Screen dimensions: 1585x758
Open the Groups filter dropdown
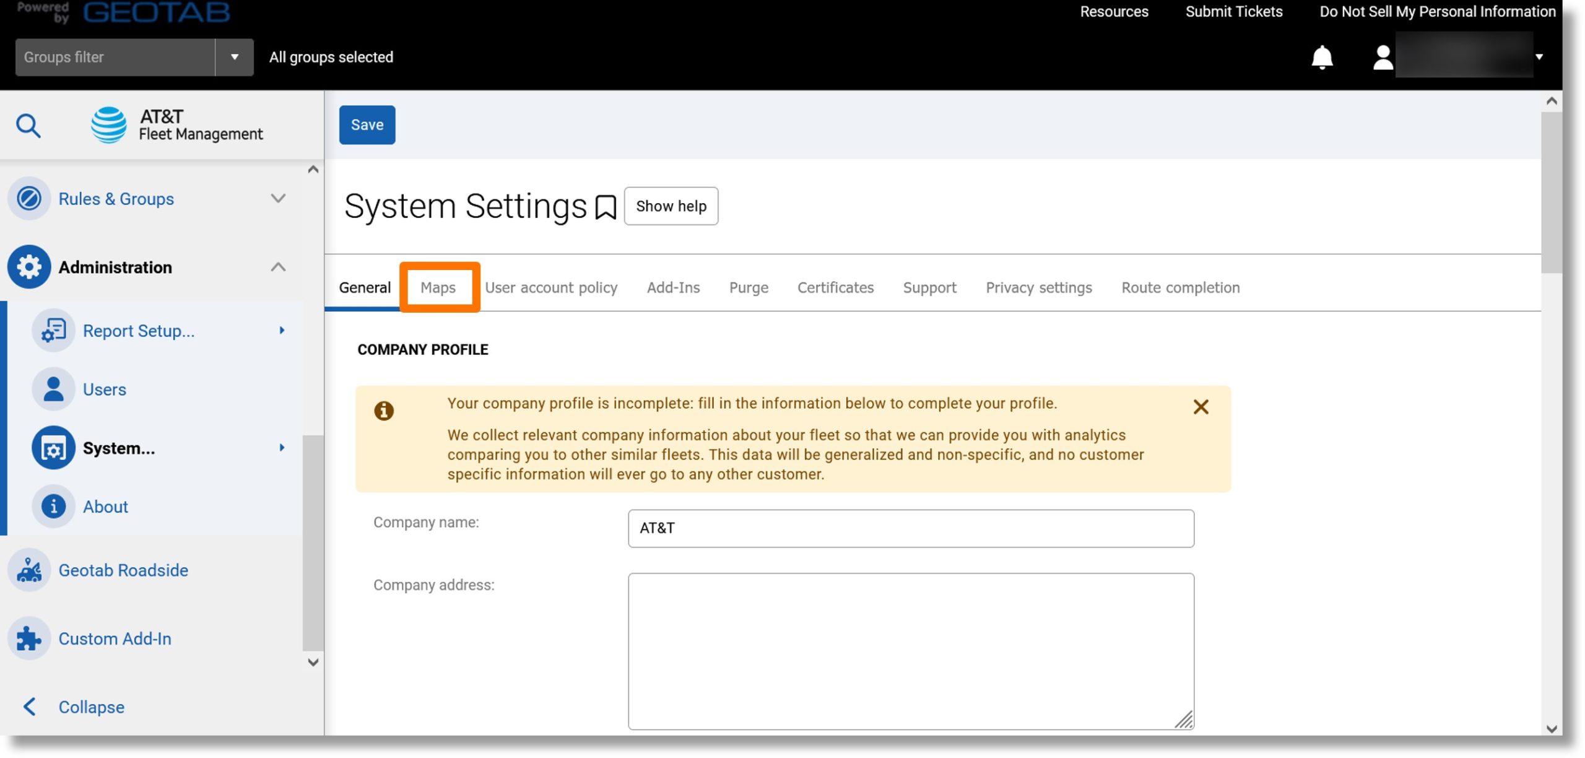(233, 56)
